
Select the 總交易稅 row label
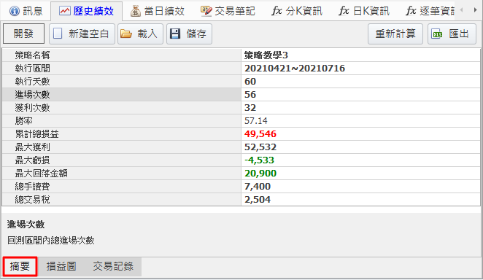(x=32, y=200)
